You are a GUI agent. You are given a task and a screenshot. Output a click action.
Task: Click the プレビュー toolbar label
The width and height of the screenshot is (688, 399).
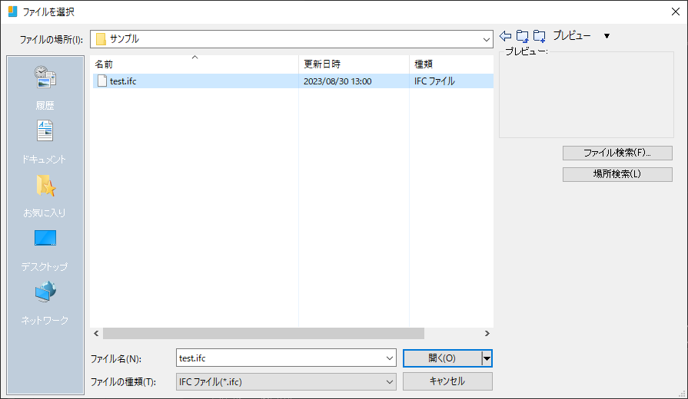point(572,36)
